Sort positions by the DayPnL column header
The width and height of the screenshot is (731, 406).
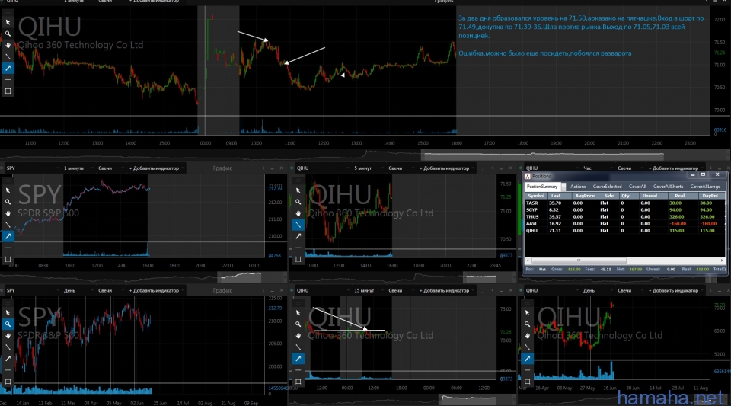[710, 196]
